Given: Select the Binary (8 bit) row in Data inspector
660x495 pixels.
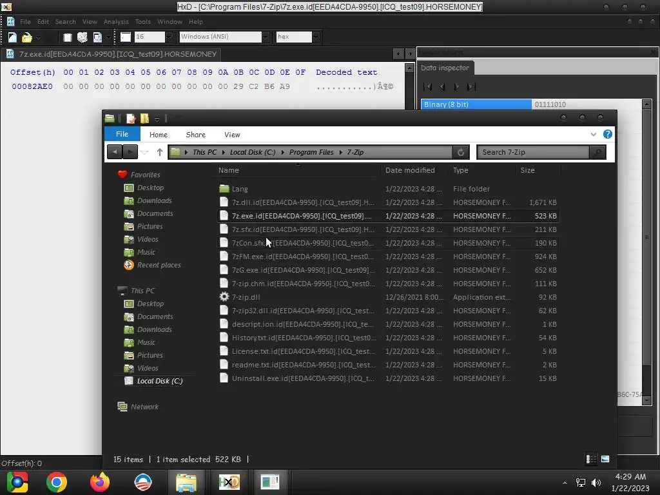Looking at the screenshot, I should (x=532, y=104).
